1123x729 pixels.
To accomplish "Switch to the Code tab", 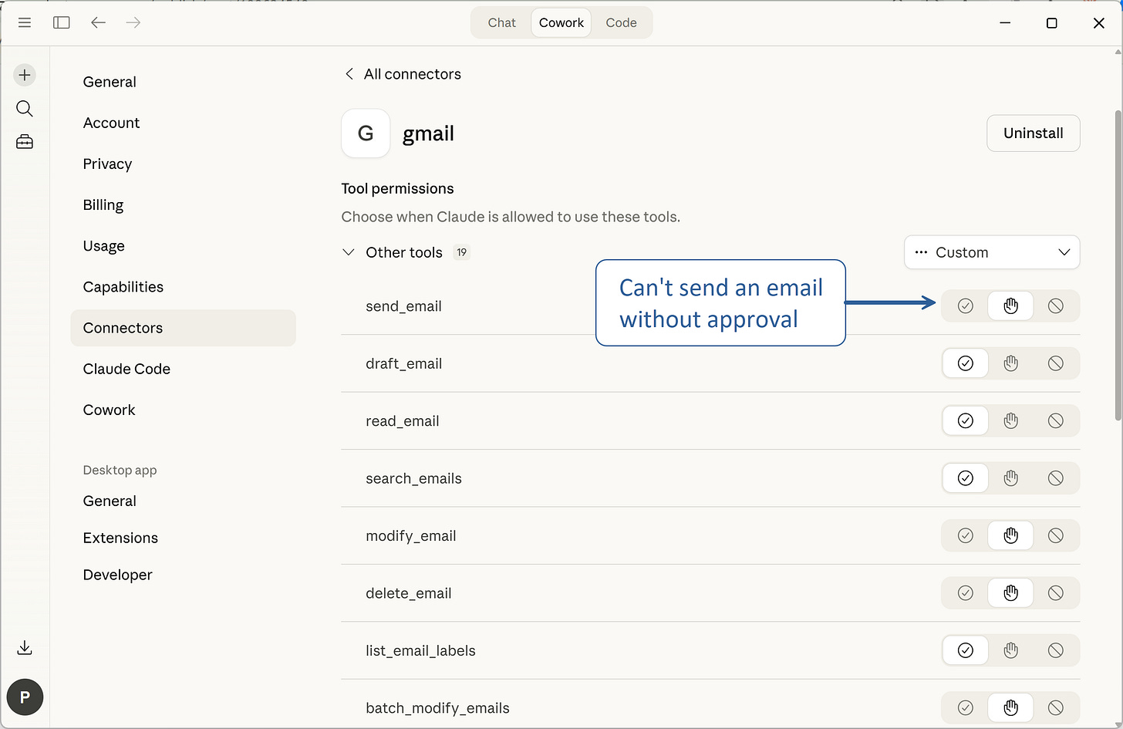I will (x=621, y=22).
